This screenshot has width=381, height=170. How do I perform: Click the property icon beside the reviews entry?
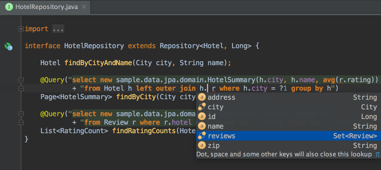[x=202, y=136]
